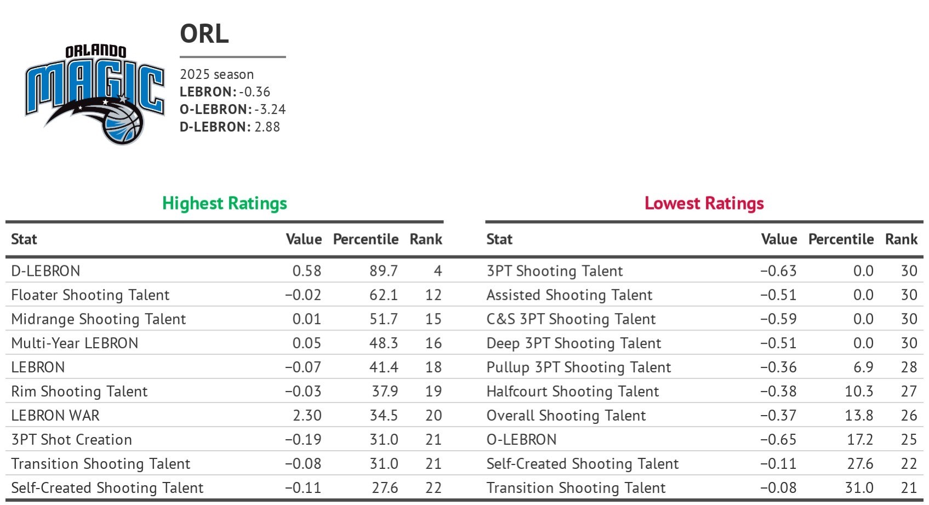The image size is (929, 505).
Task: Click the 2025 season label under ORL
Action: click(x=216, y=75)
